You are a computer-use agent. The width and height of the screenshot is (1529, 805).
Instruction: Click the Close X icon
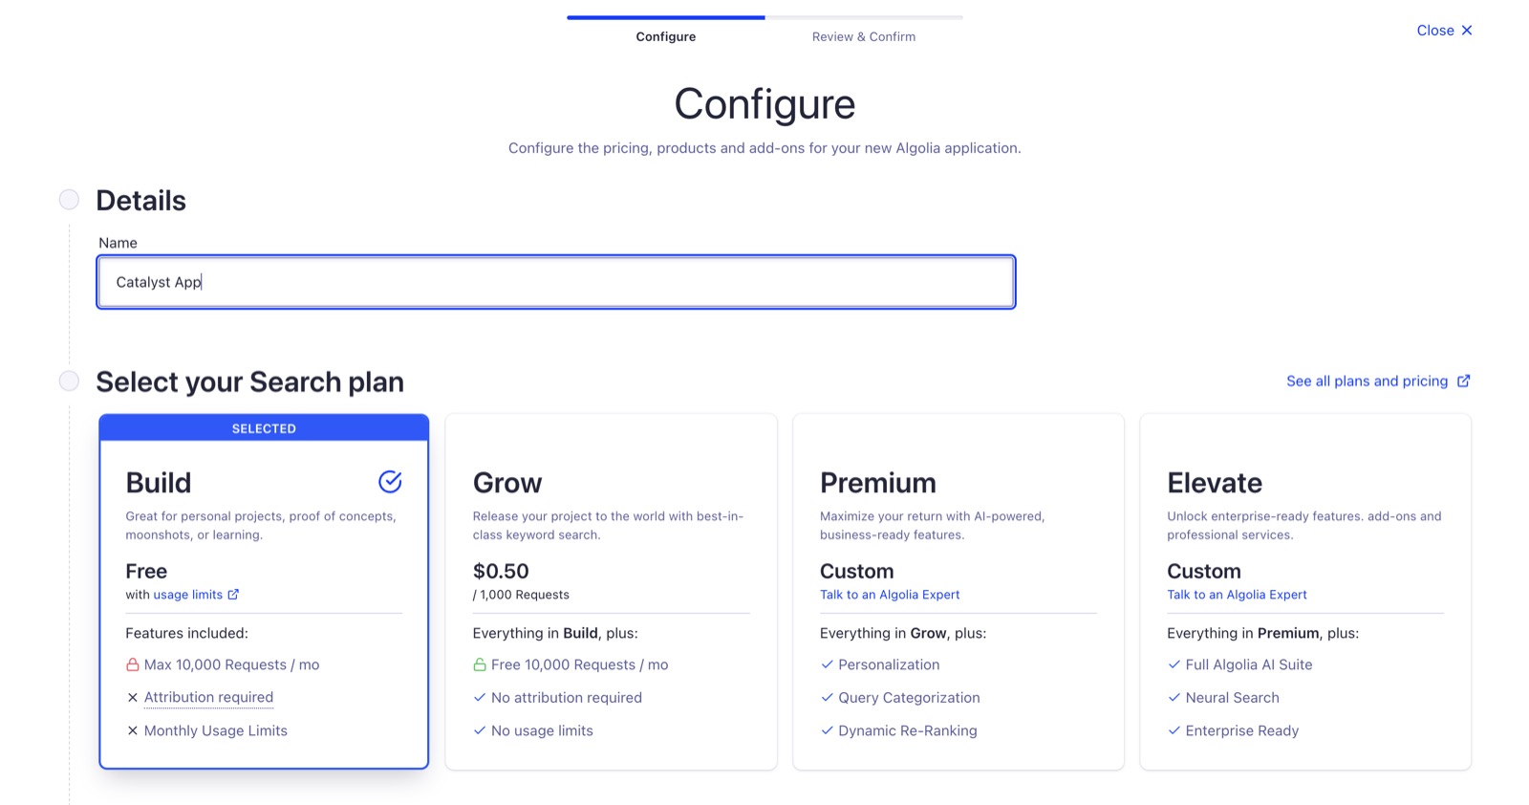[1468, 30]
